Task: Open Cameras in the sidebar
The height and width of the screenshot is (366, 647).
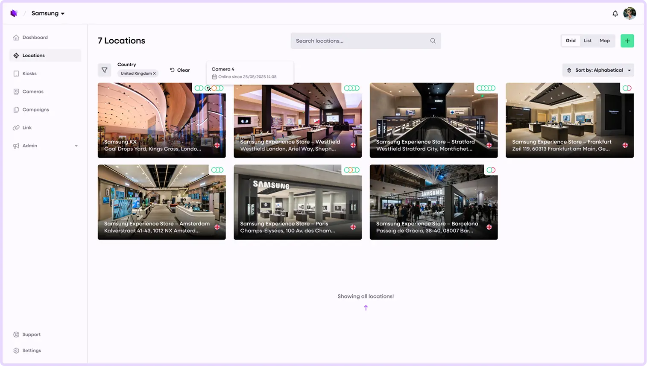Action: pos(45,91)
